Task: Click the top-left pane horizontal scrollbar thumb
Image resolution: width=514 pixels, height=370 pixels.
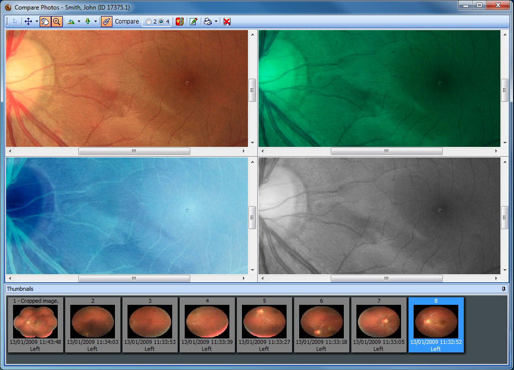Action: [x=134, y=151]
